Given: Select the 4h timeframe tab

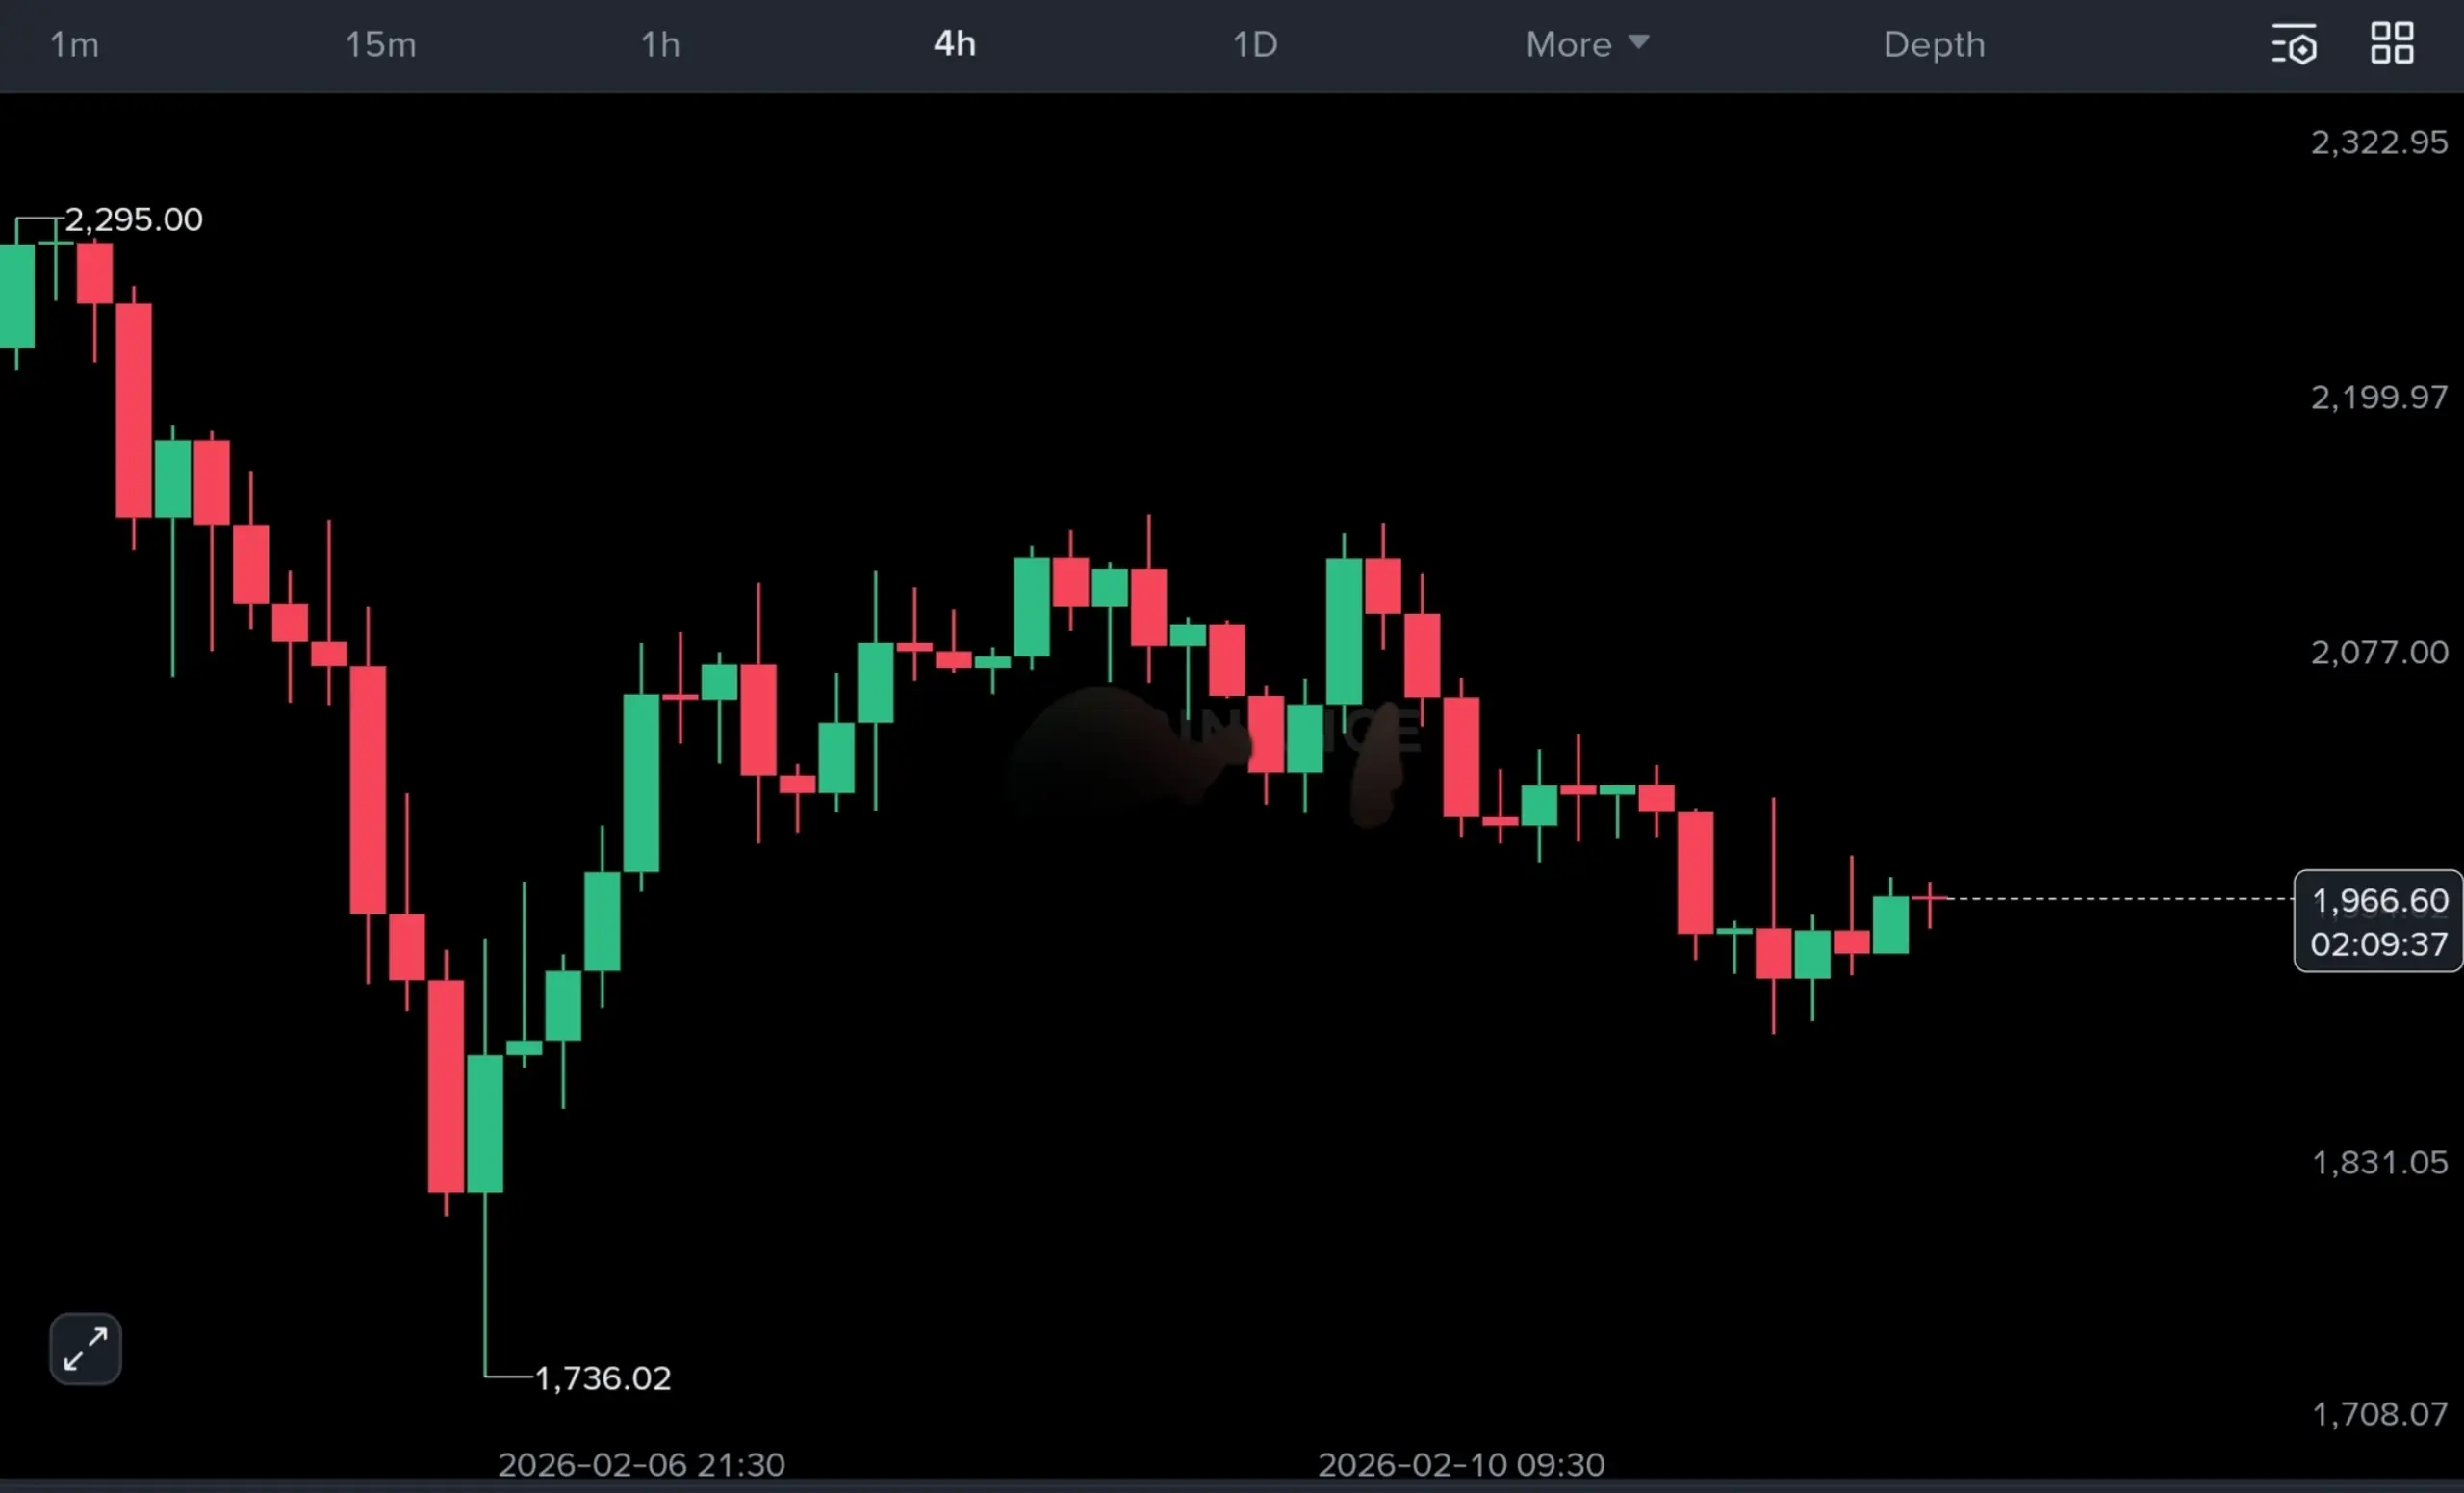Looking at the screenshot, I should coord(954,44).
